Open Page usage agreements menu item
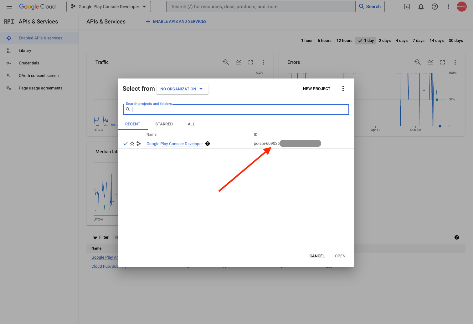Image resolution: width=473 pixels, height=324 pixels. pyautogui.click(x=41, y=88)
